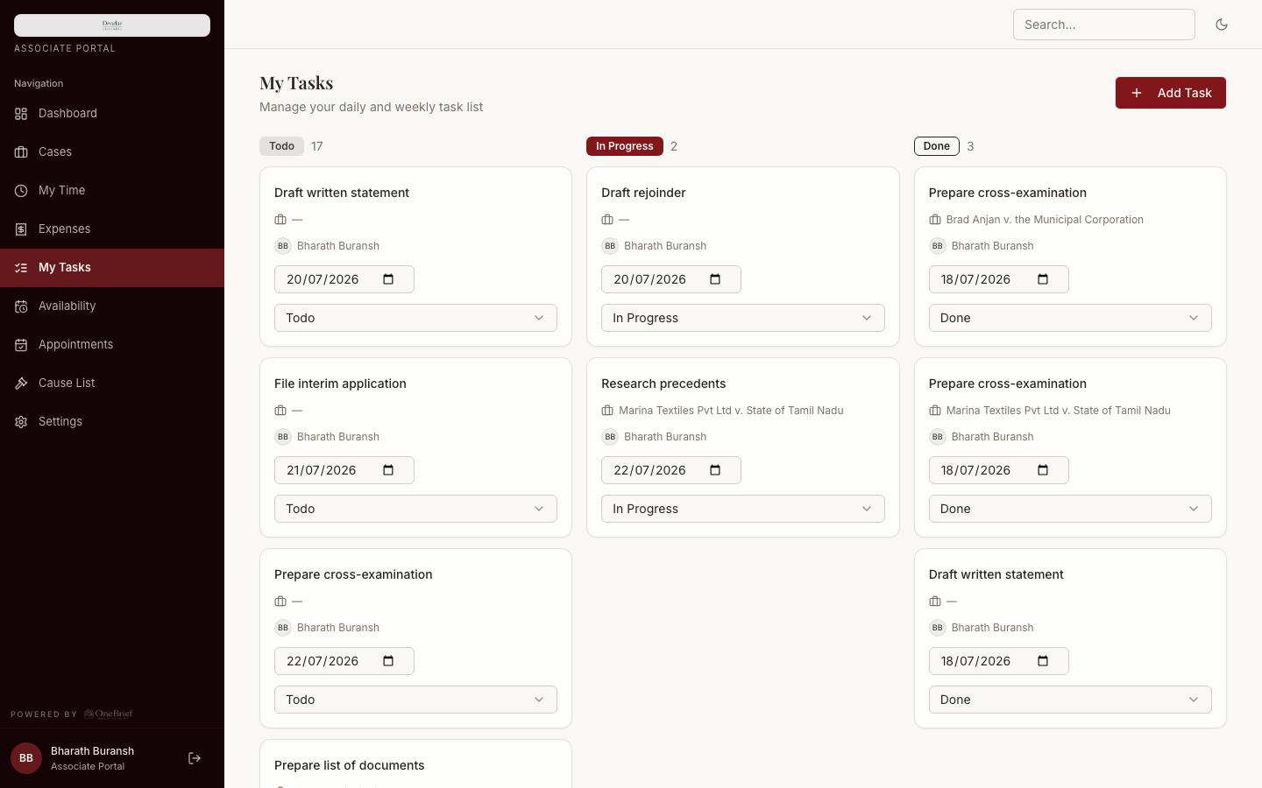Click the Todo count 17
This screenshot has height=788, width=1262.
click(x=317, y=146)
